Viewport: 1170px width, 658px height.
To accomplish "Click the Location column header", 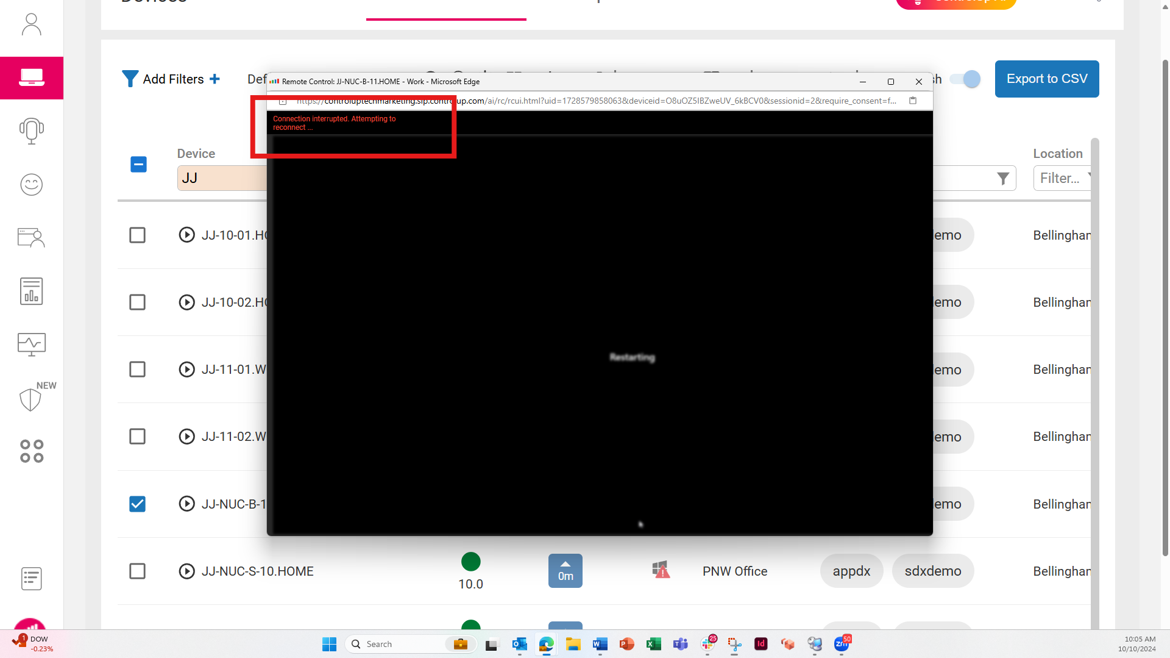I will (x=1057, y=154).
